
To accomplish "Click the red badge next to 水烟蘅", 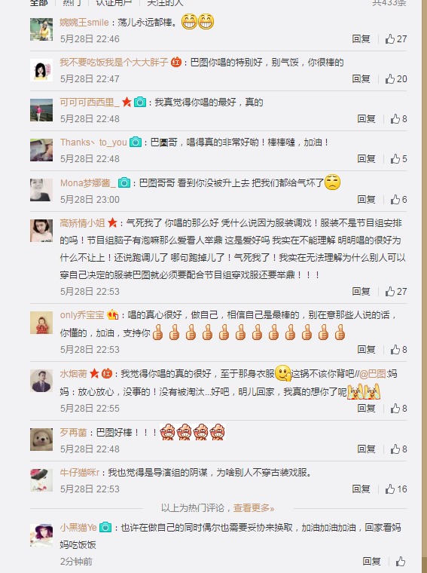I will [x=107, y=373].
